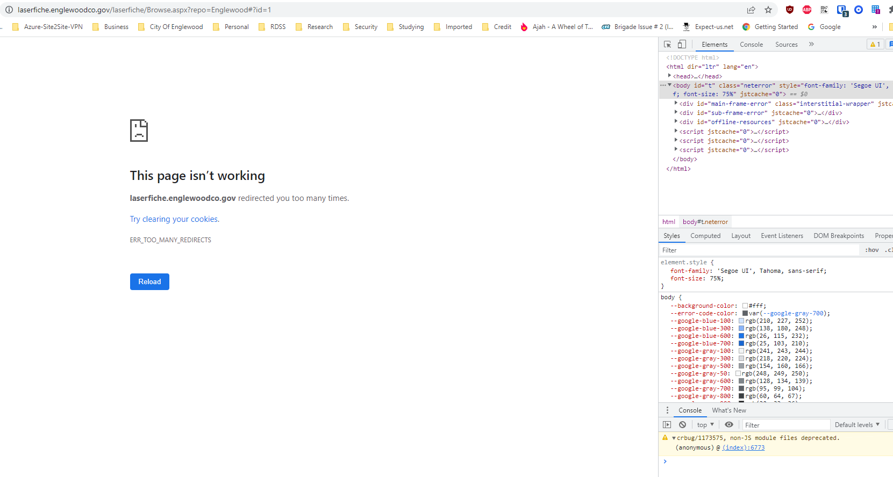The width and height of the screenshot is (893, 477).
Task: Click the --google-gray-800 color swatch
Action: pyautogui.click(x=741, y=396)
